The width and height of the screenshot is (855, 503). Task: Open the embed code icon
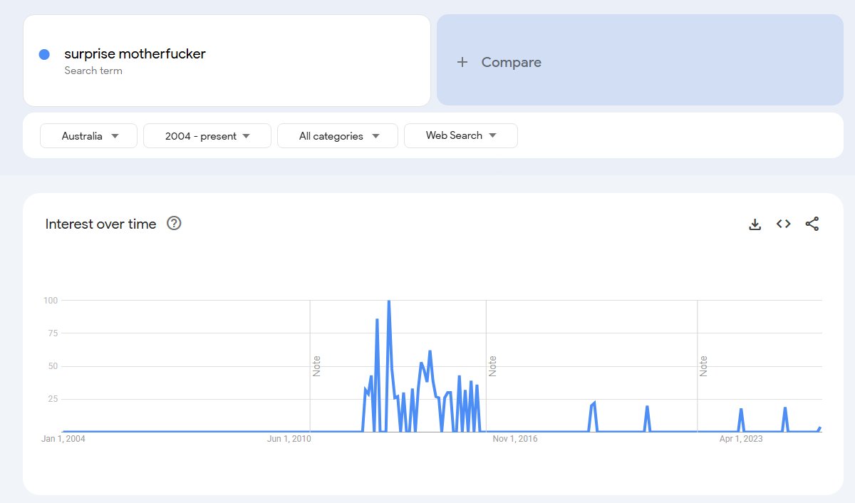784,224
